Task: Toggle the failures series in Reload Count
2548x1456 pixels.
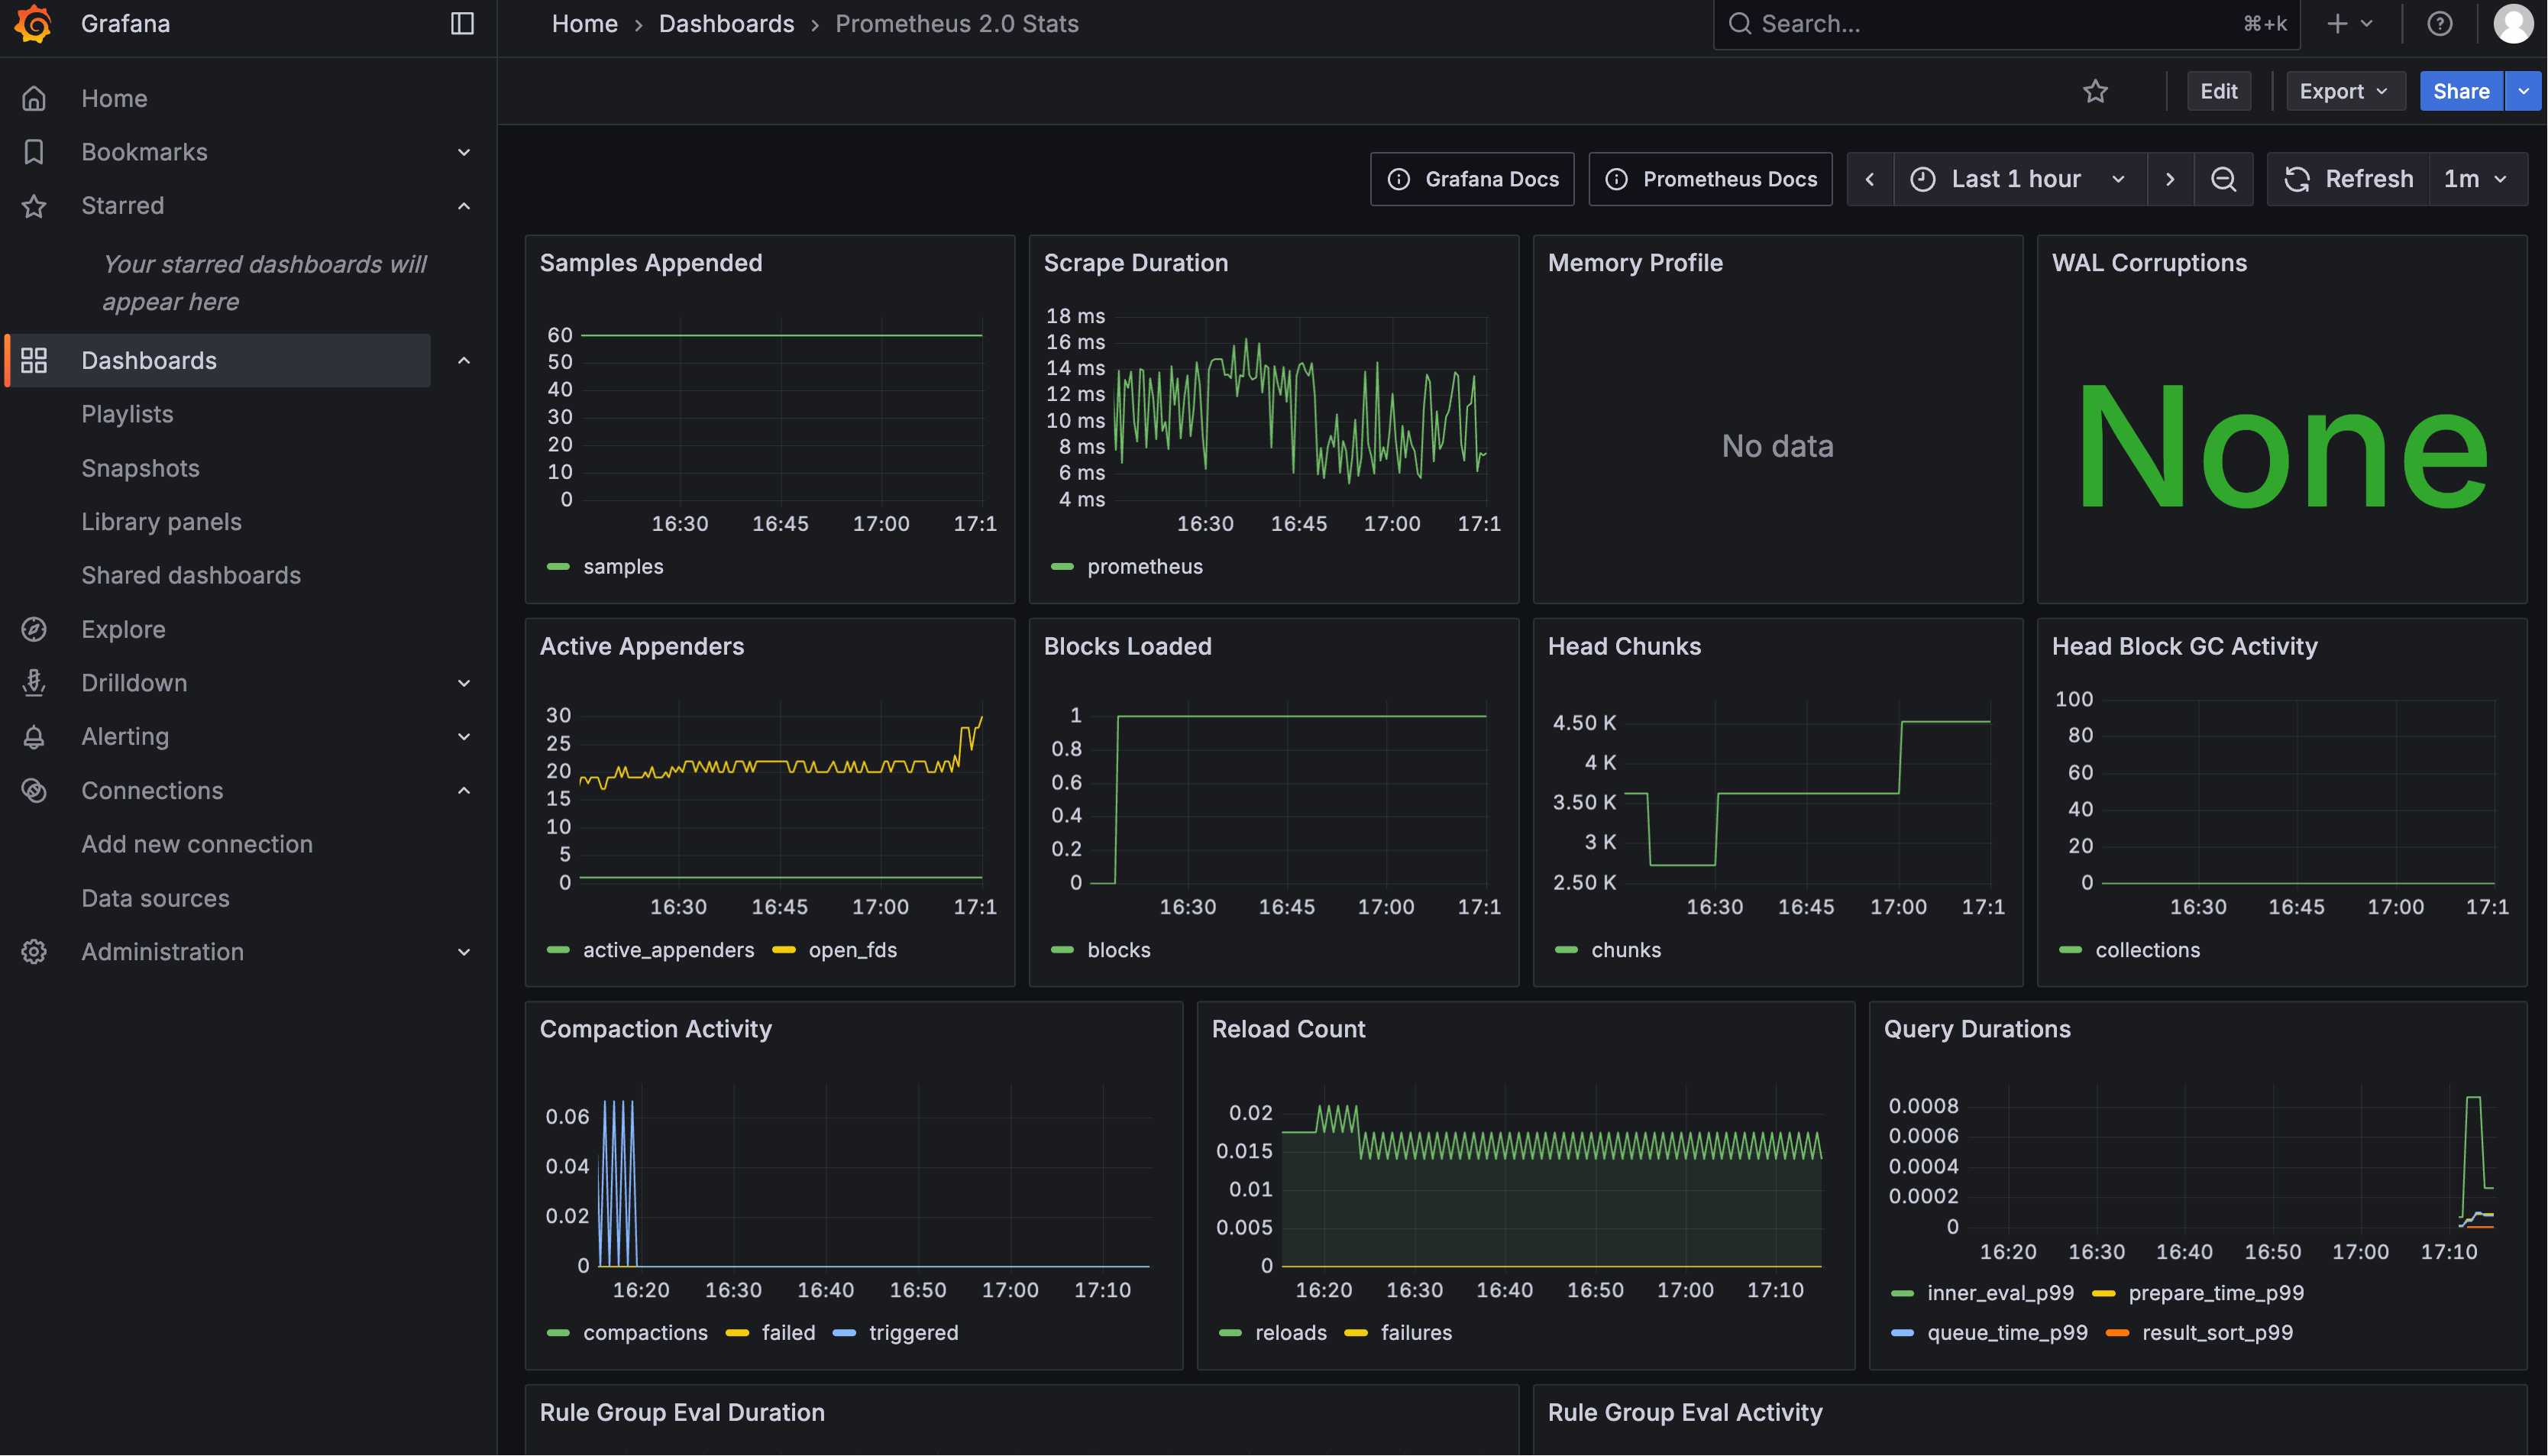Action: 1415,1332
